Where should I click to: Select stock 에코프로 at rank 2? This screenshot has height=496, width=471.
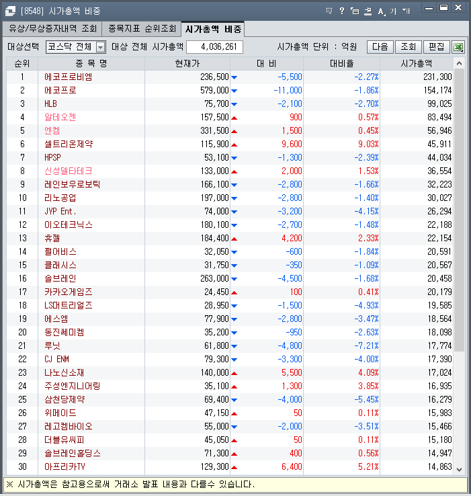point(60,91)
